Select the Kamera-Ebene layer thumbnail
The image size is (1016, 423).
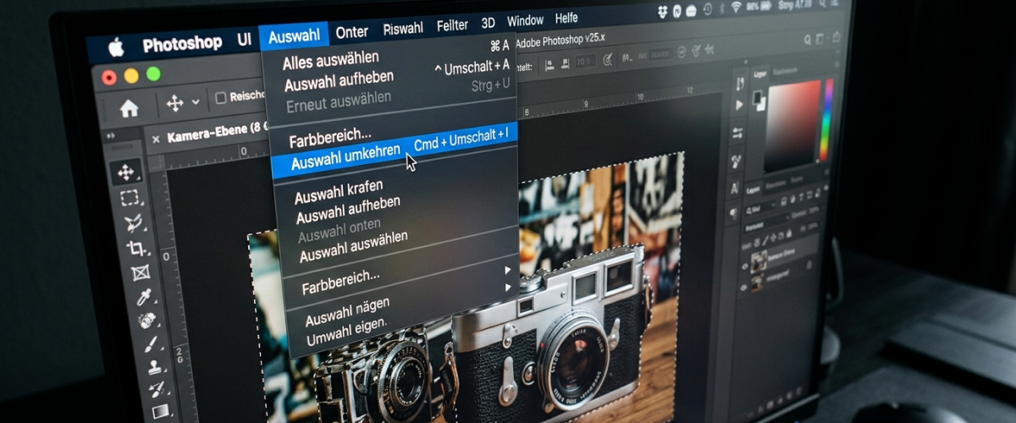[x=759, y=262]
